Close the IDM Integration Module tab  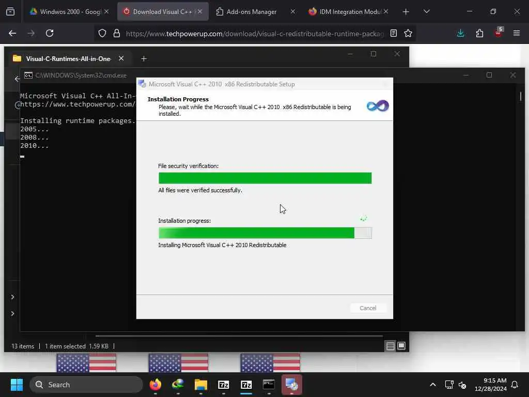click(x=386, y=11)
